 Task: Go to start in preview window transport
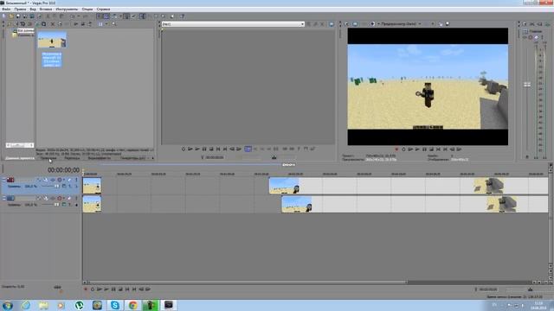pos(438,149)
